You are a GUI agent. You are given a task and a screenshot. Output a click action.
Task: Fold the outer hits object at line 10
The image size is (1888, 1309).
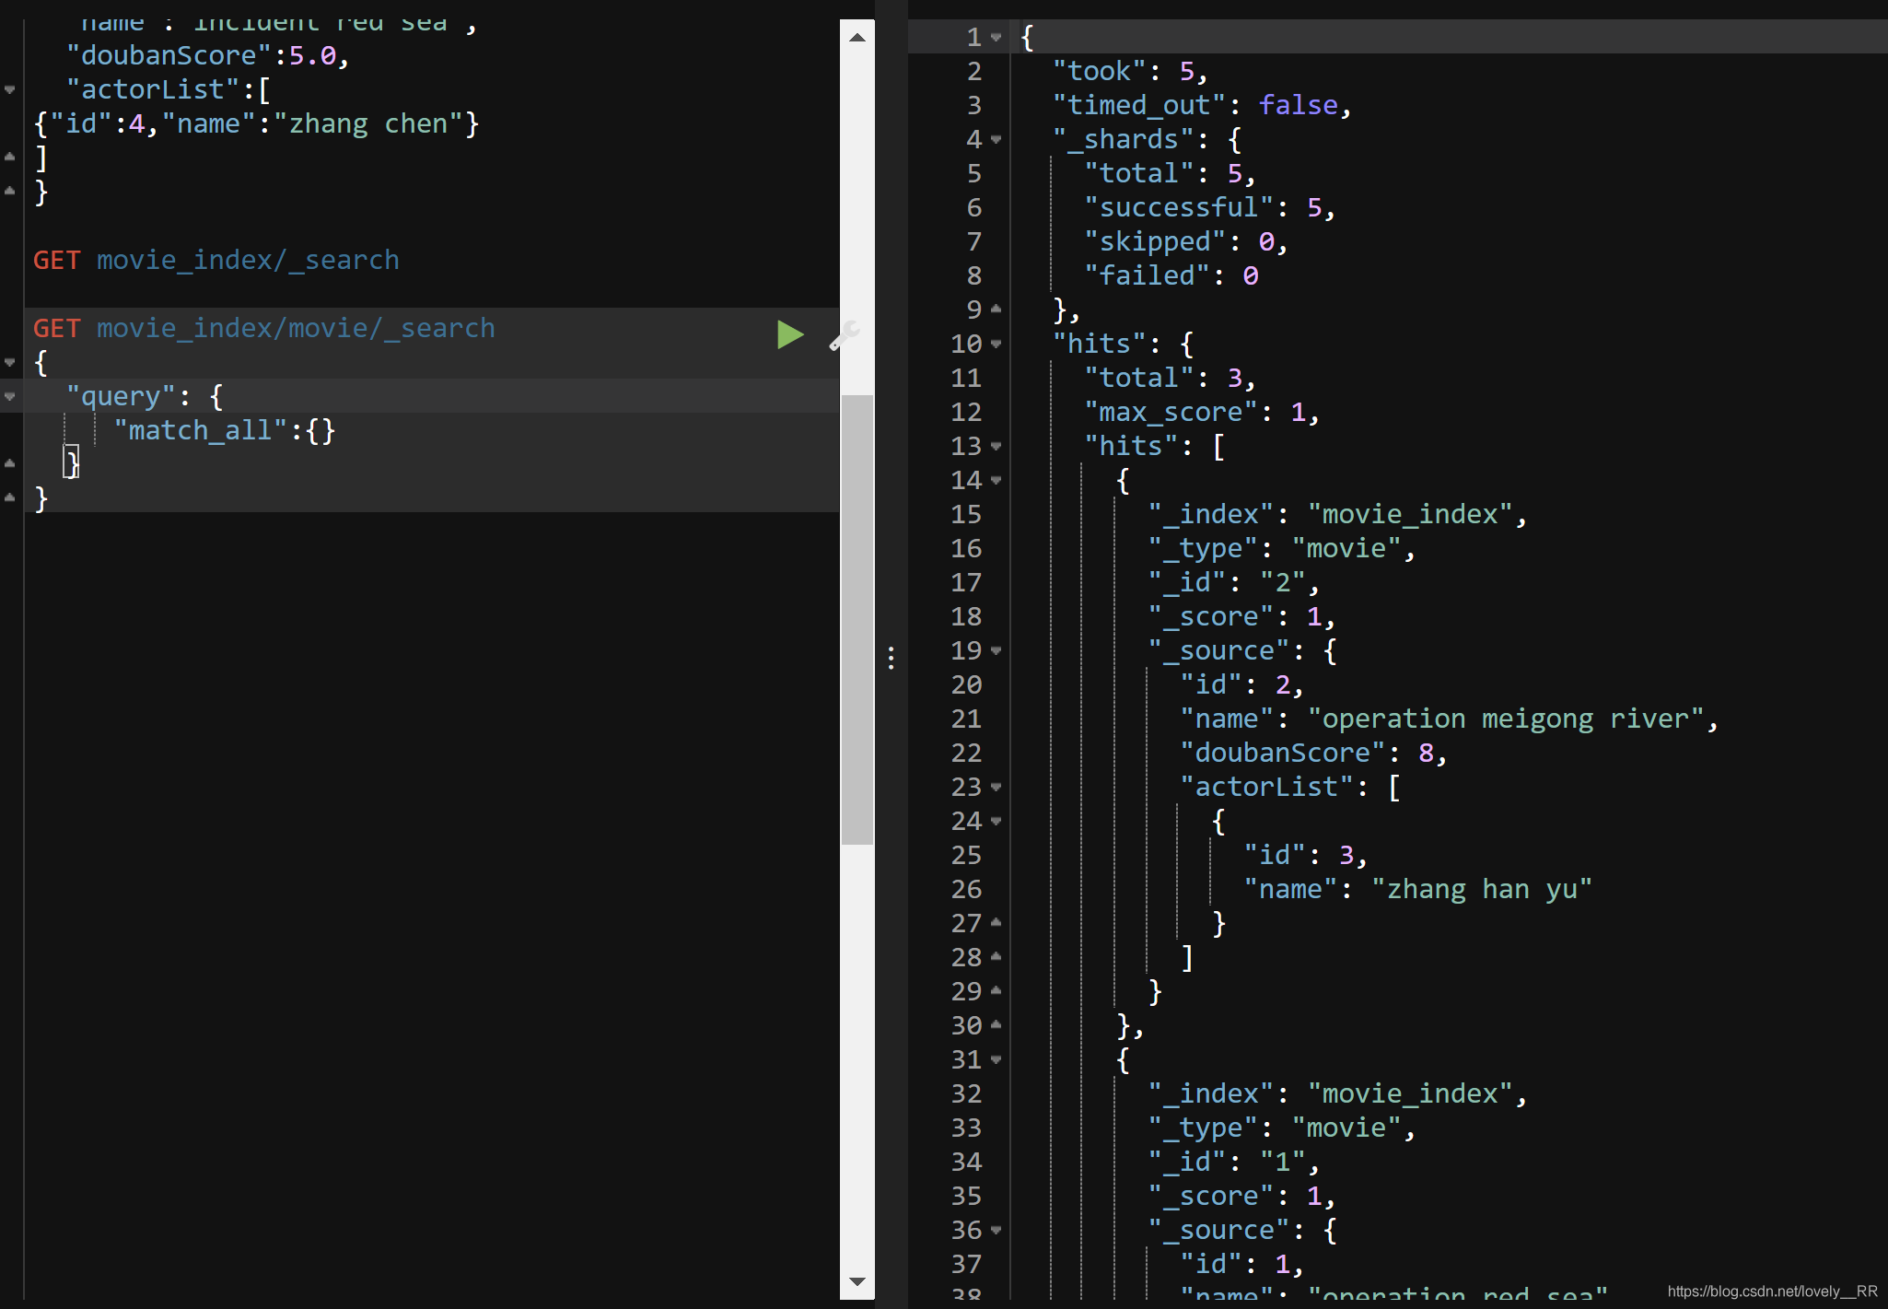tap(996, 345)
